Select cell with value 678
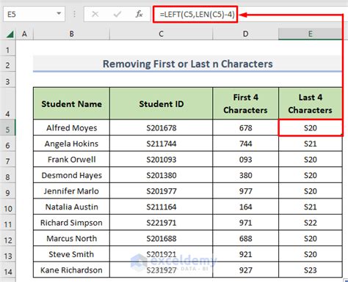Image resolution: width=348 pixels, height=282 pixels. tap(246, 127)
